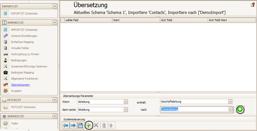Click the FETCH|IT panel header title

point(14,100)
